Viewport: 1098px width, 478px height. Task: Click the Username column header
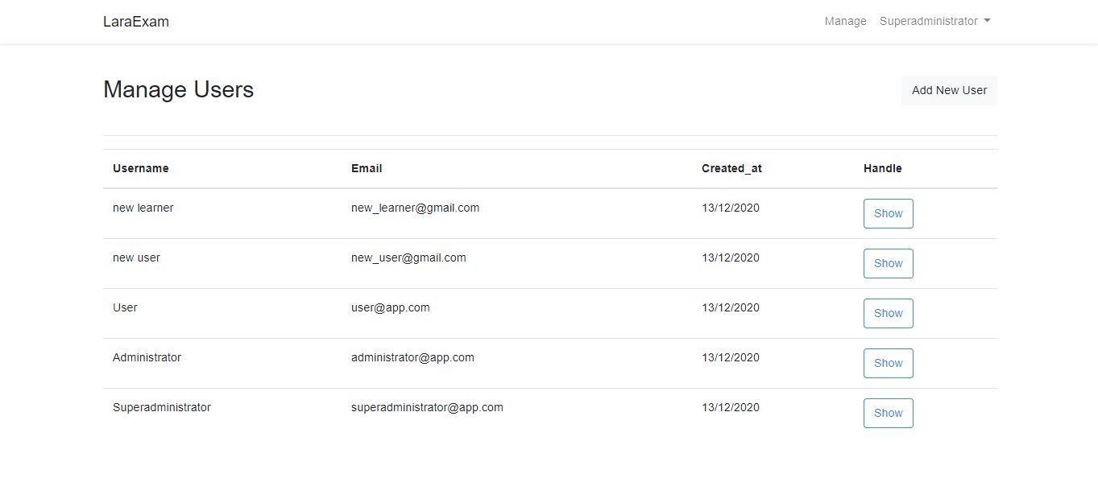pos(141,168)
